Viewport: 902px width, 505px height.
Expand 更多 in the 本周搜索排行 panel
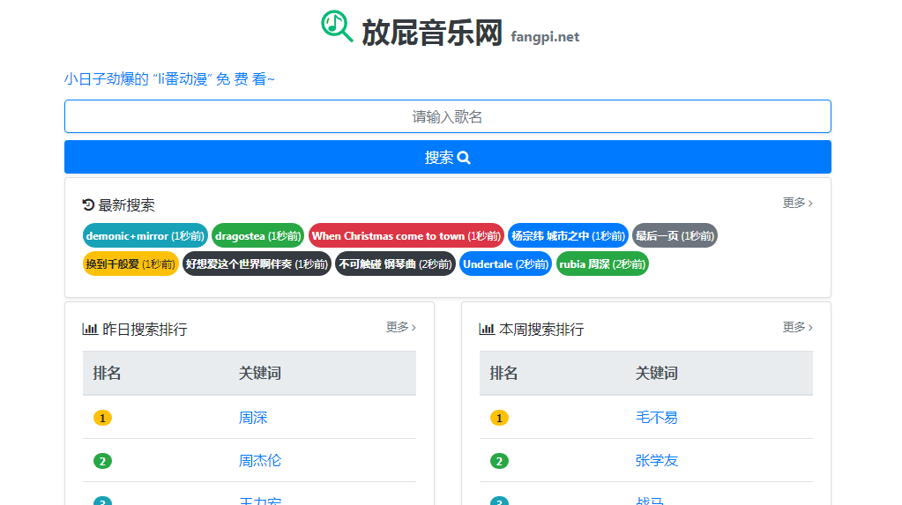[797, 327]
